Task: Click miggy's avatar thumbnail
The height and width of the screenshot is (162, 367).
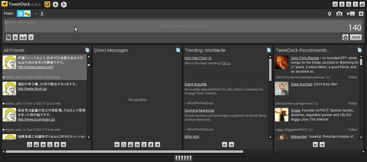Action: pyautogui.click(x=282, y=115)
